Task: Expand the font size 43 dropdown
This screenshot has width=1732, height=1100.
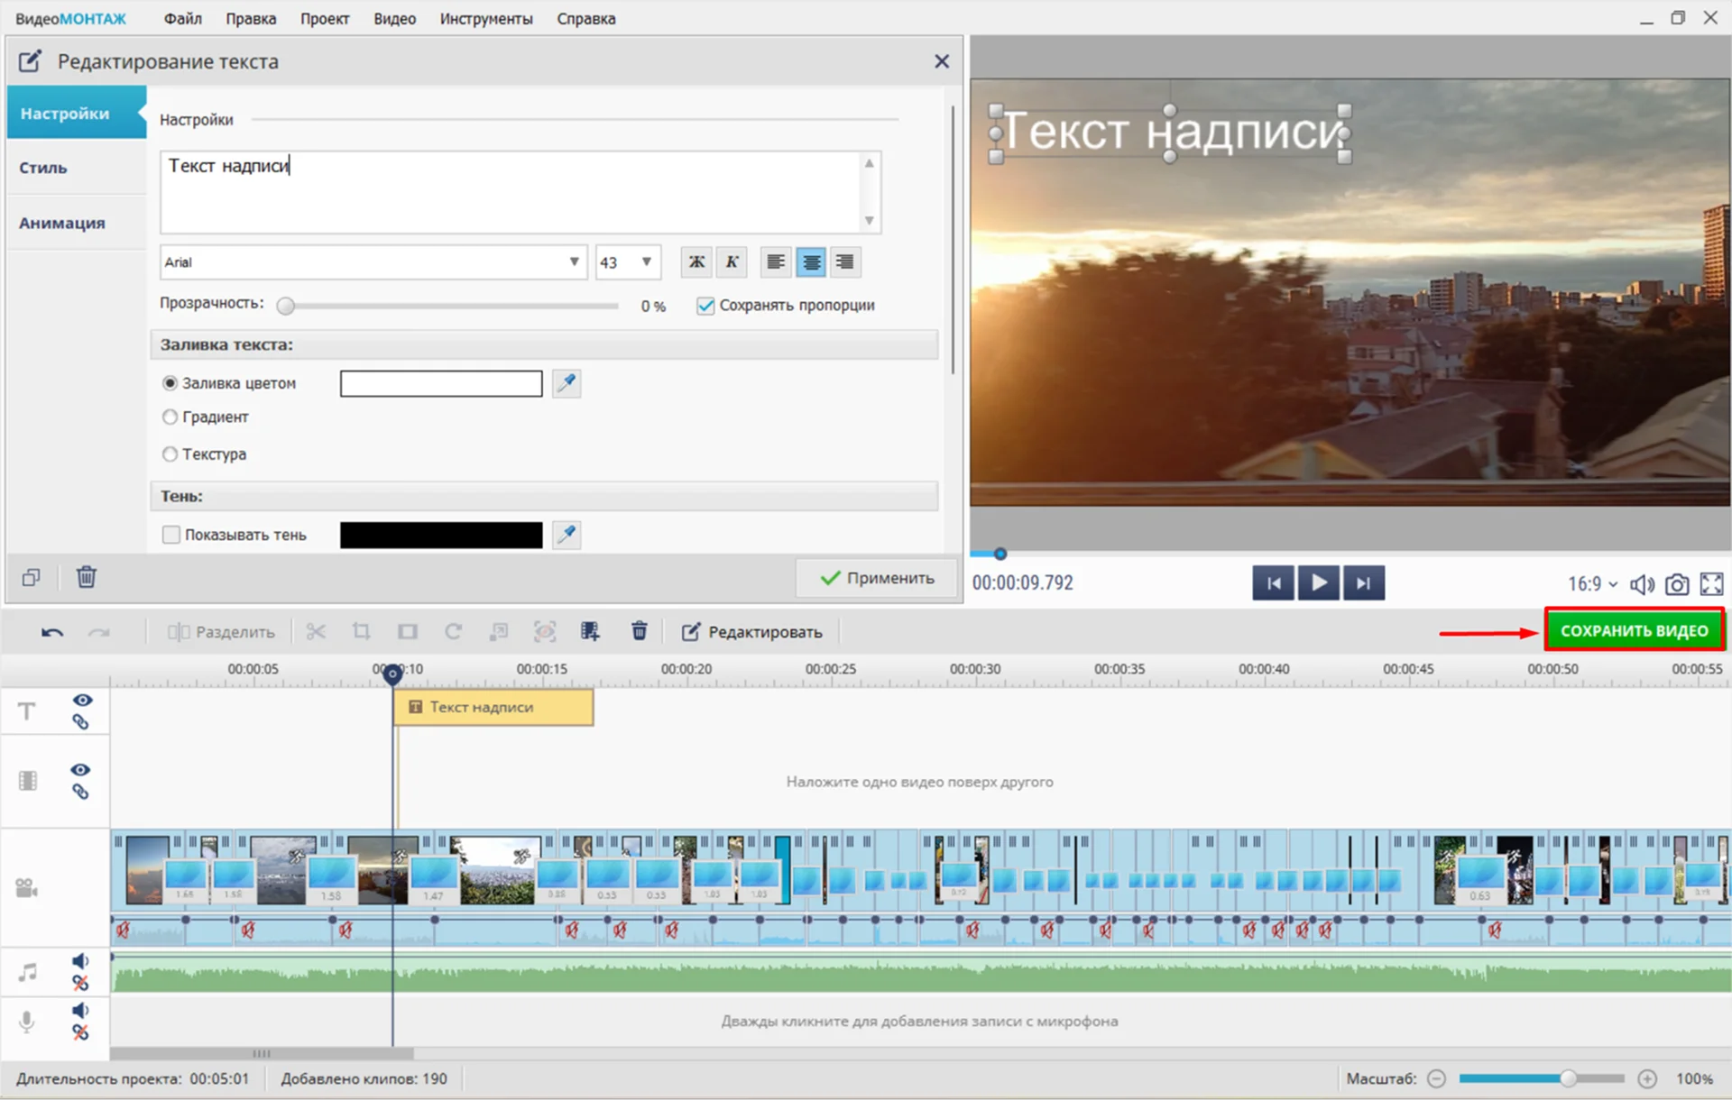Action: pos(646,262)
